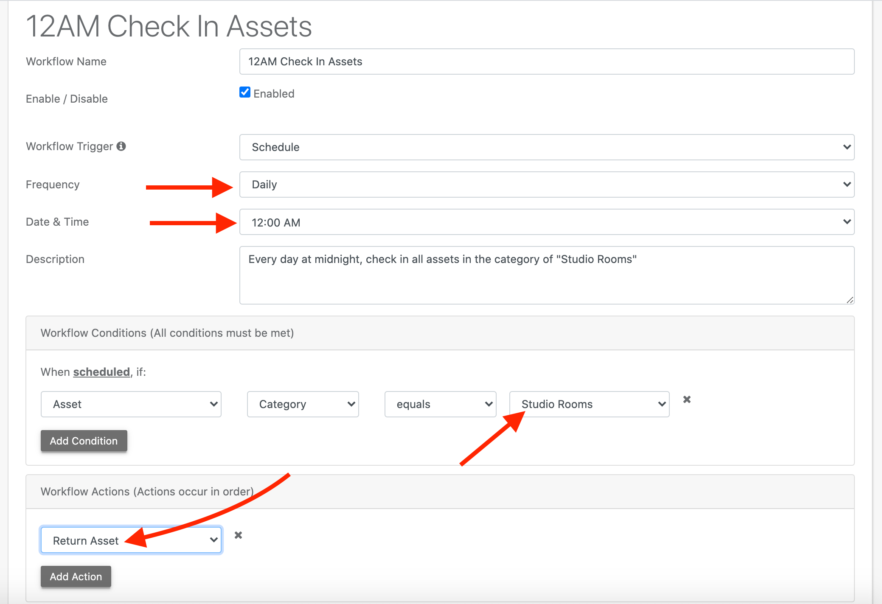Click the Workflow Actions panel header
Screen dimensions: 882x604
coord(440,492)
